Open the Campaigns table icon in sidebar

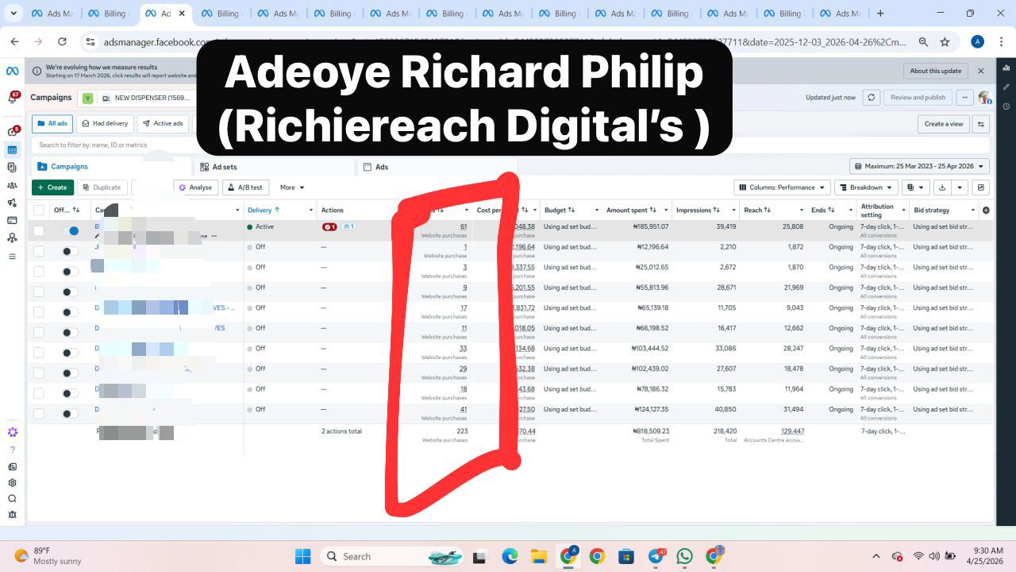(x=12, y=150)
